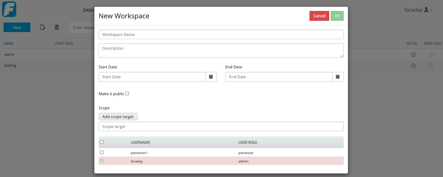Toggle the read-only lock for testing

point(431,66)
